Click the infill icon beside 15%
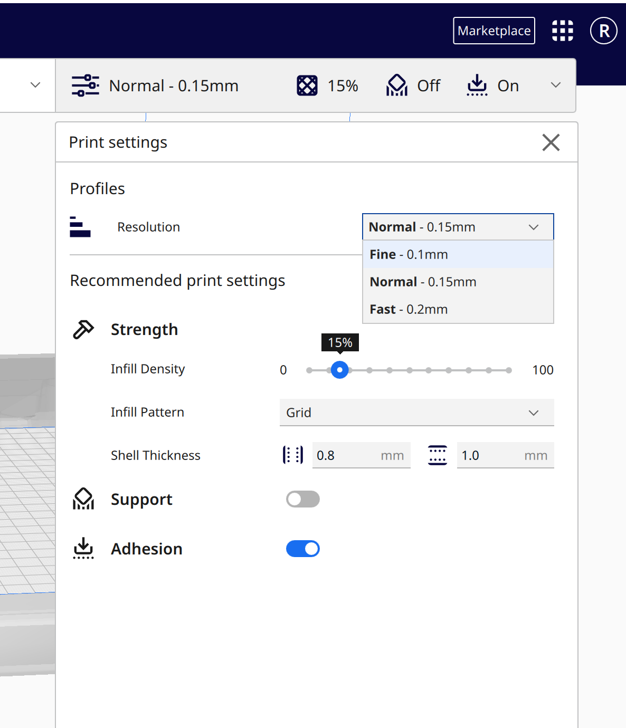This screenshot has height=728, width=626. click(307, 85)
